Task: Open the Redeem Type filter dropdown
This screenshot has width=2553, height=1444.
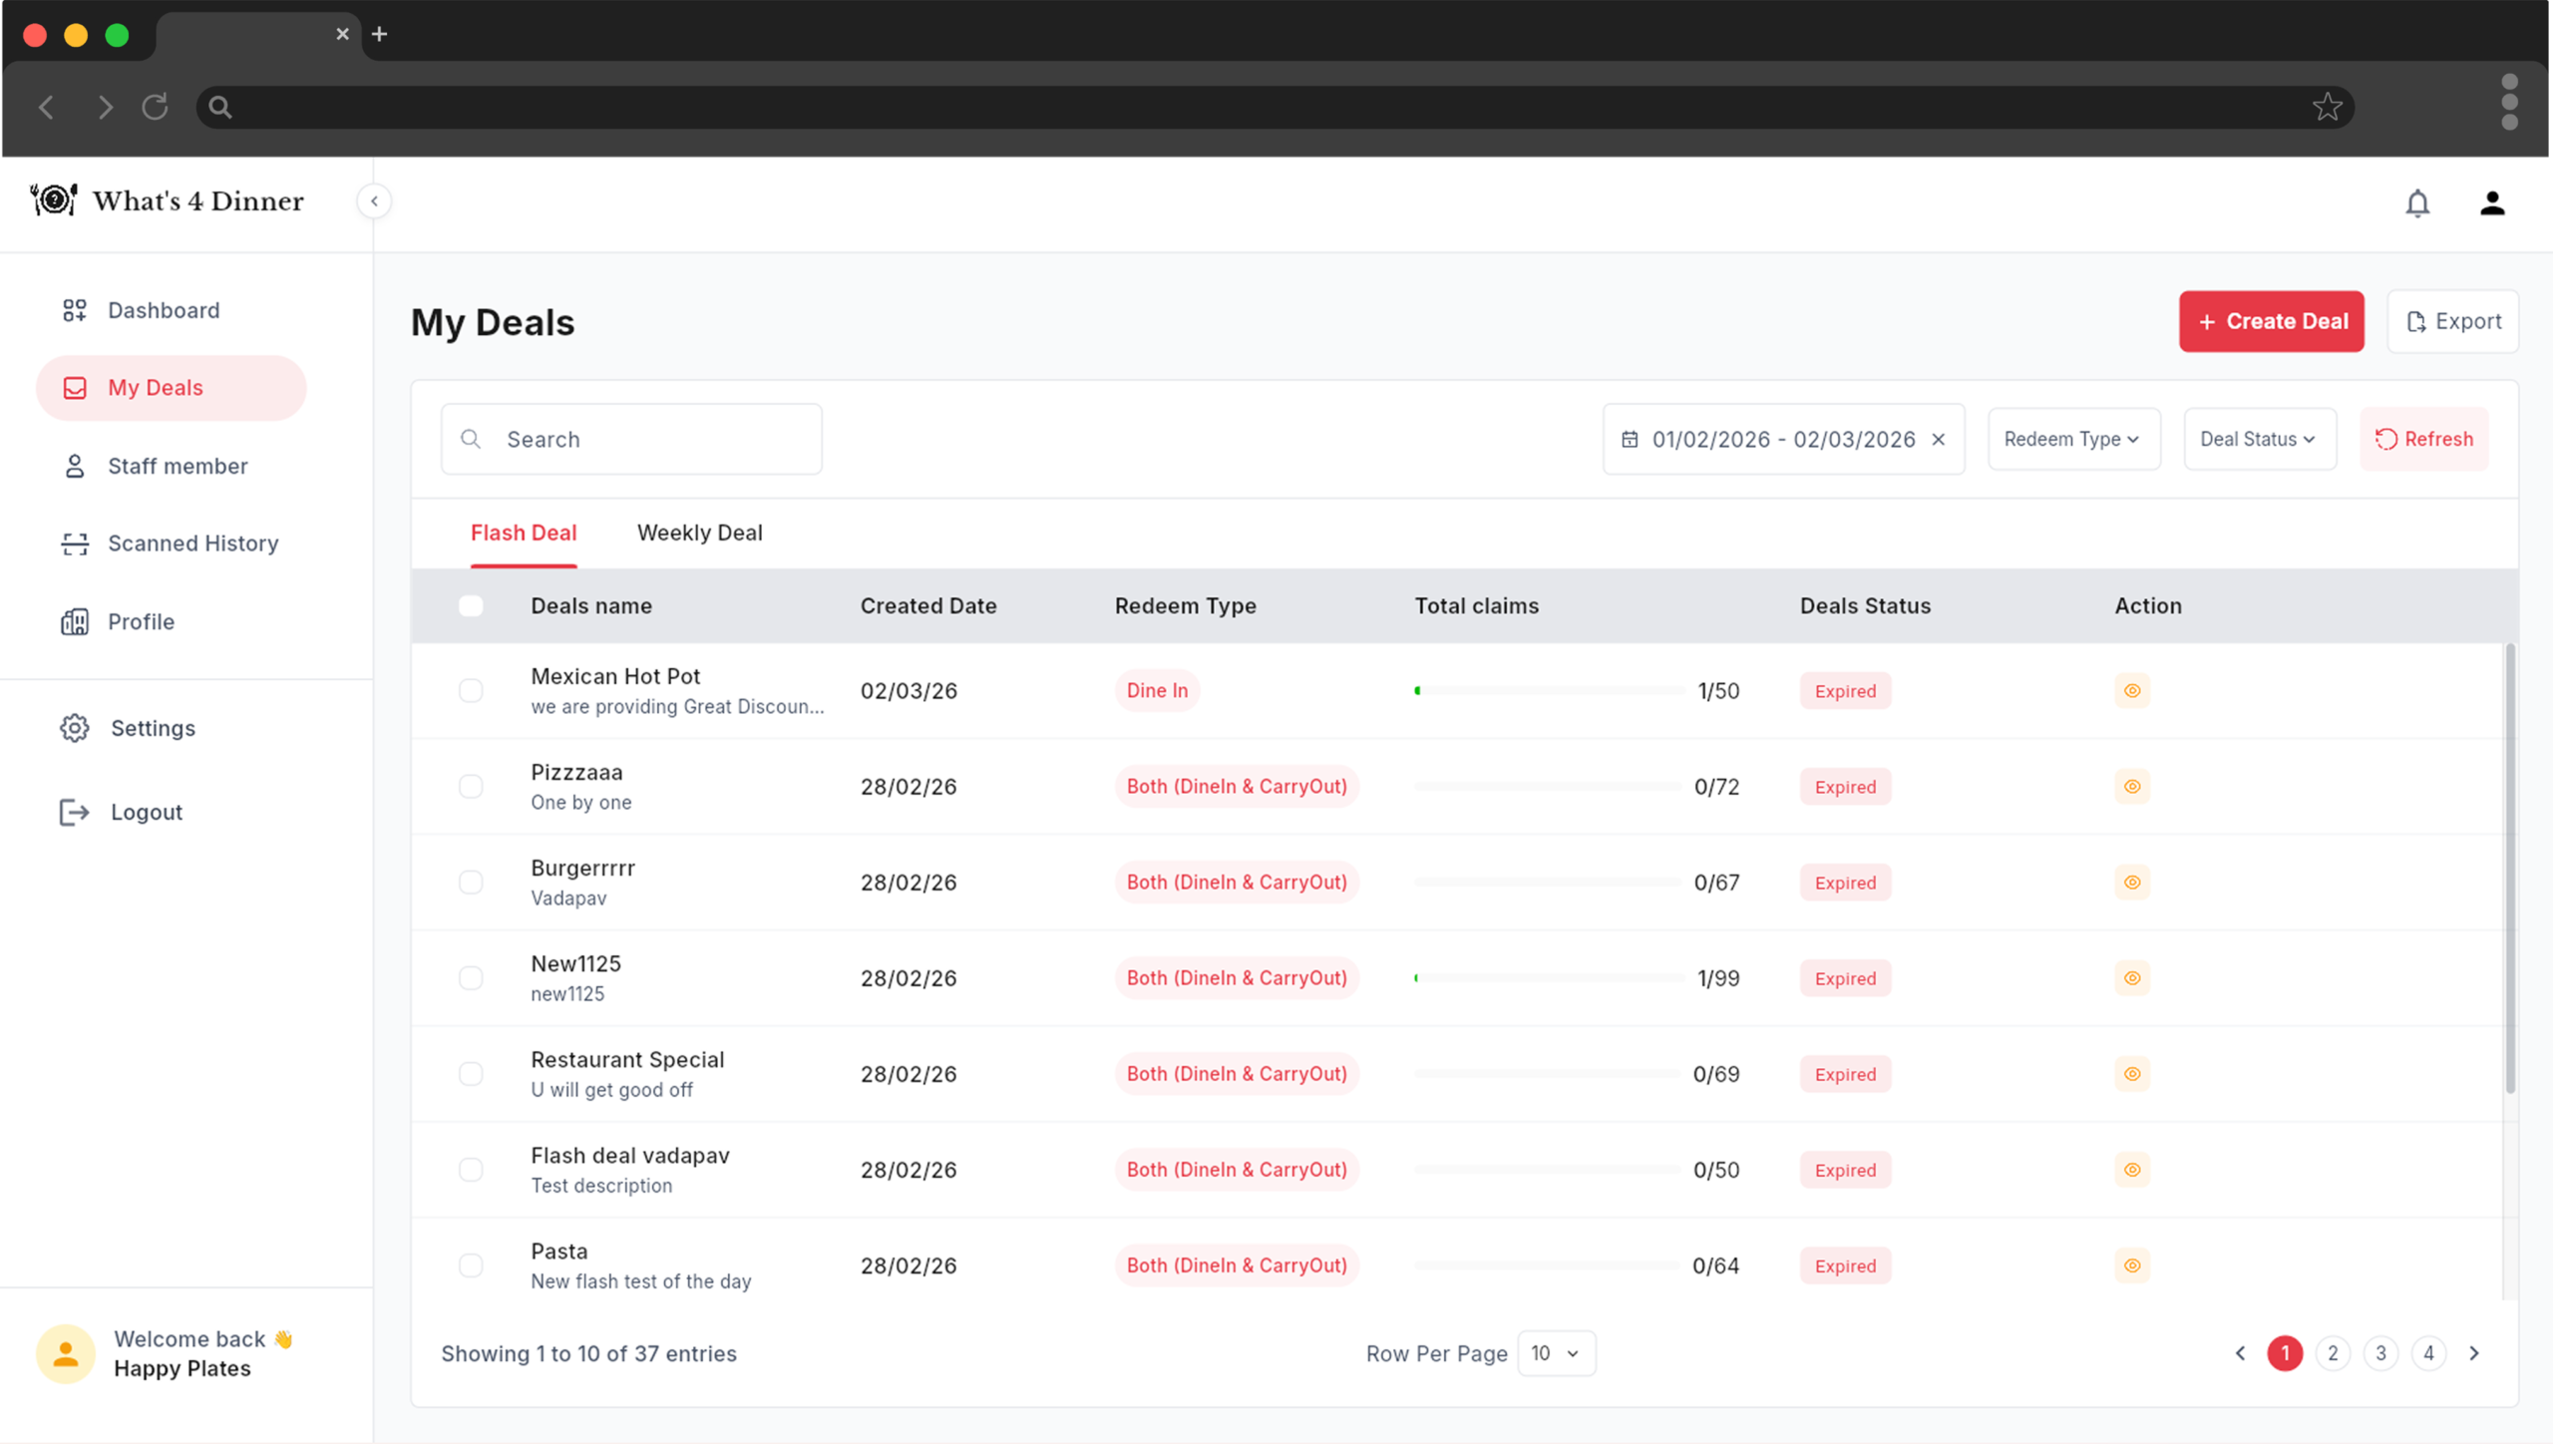Action: (x=2072, y=439)
